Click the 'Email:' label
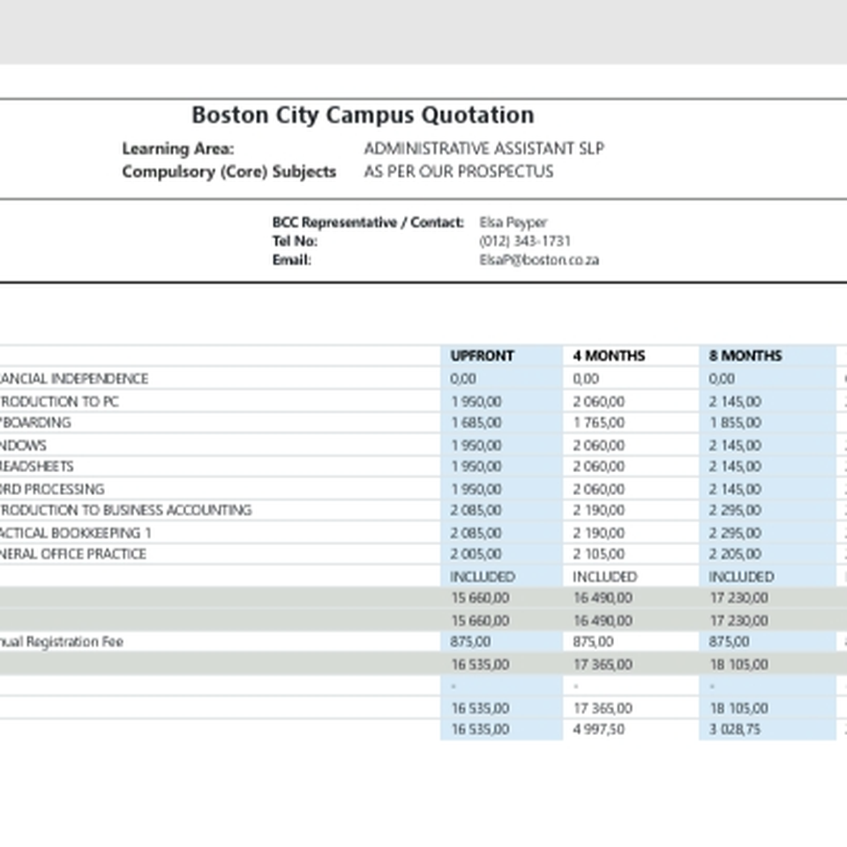Screen dimensions: 847x847 click(x=292, y=260)
